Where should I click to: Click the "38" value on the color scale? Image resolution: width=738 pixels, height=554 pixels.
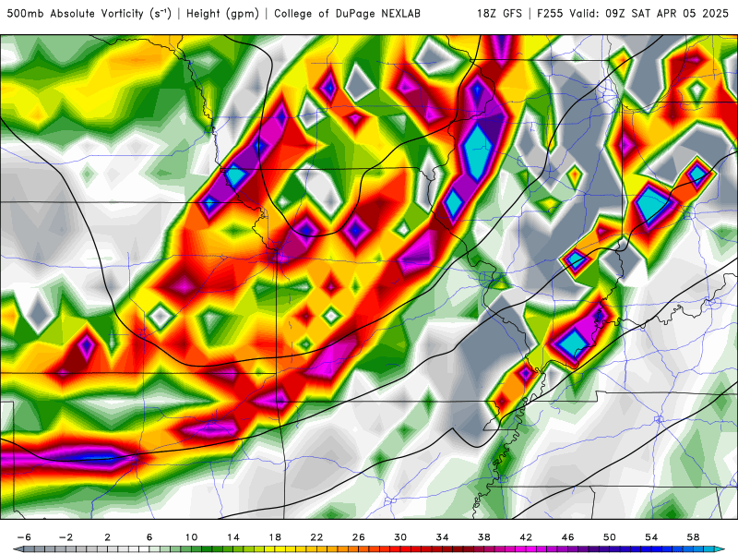[483, 537]
